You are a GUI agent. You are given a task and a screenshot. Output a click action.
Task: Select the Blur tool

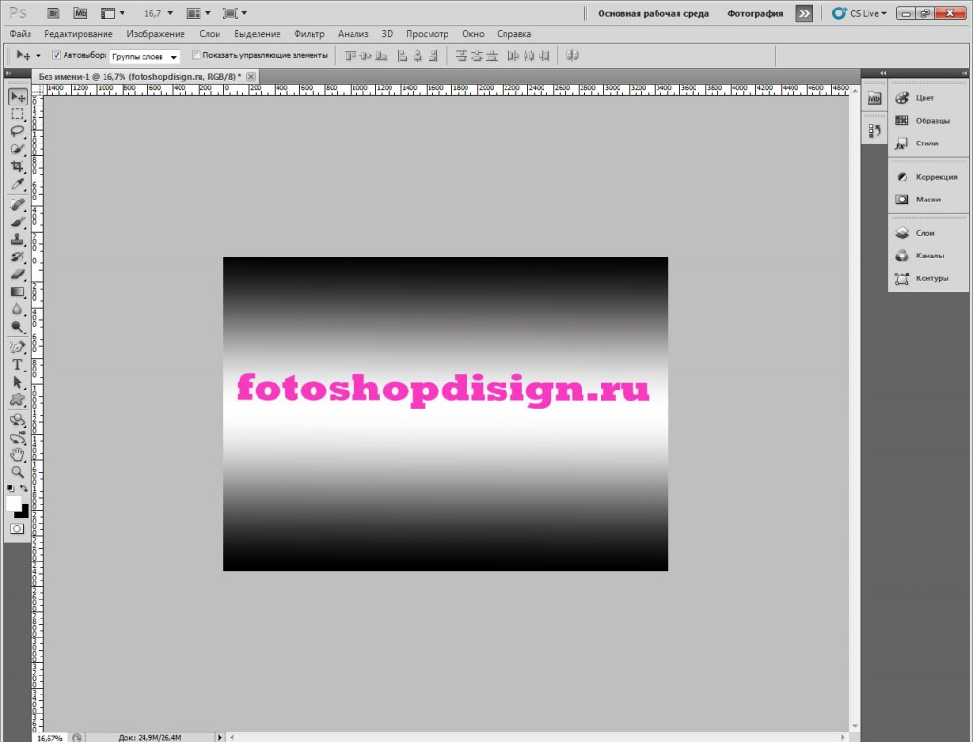(17, 310)
